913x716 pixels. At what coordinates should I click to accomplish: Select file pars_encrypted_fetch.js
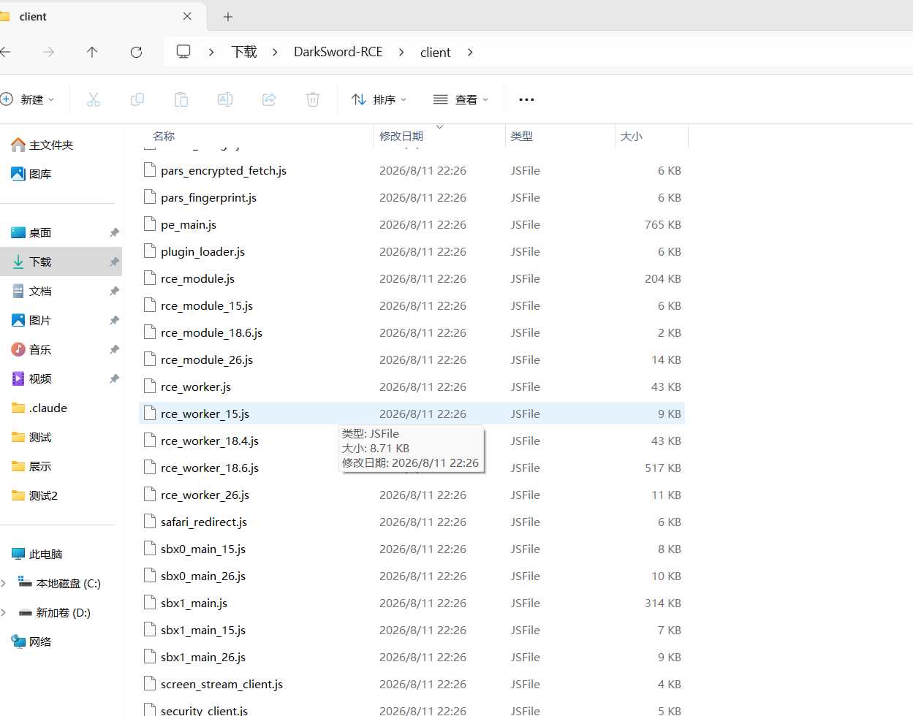pos(412,170)
